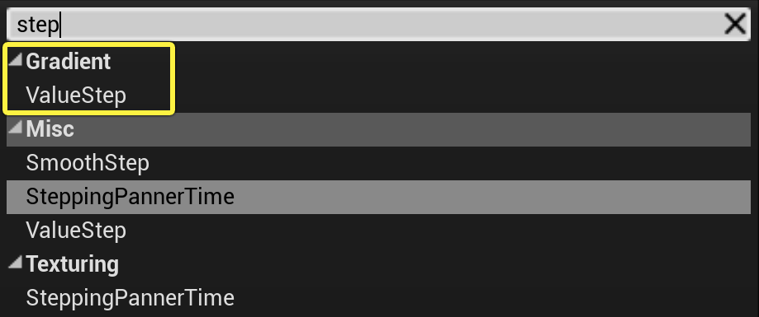
Task: Click the empty area of the search bar
Action: [387, 24]
